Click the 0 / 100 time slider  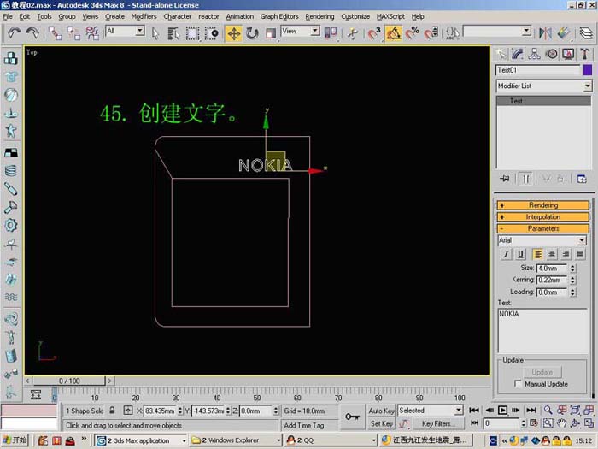69,381
